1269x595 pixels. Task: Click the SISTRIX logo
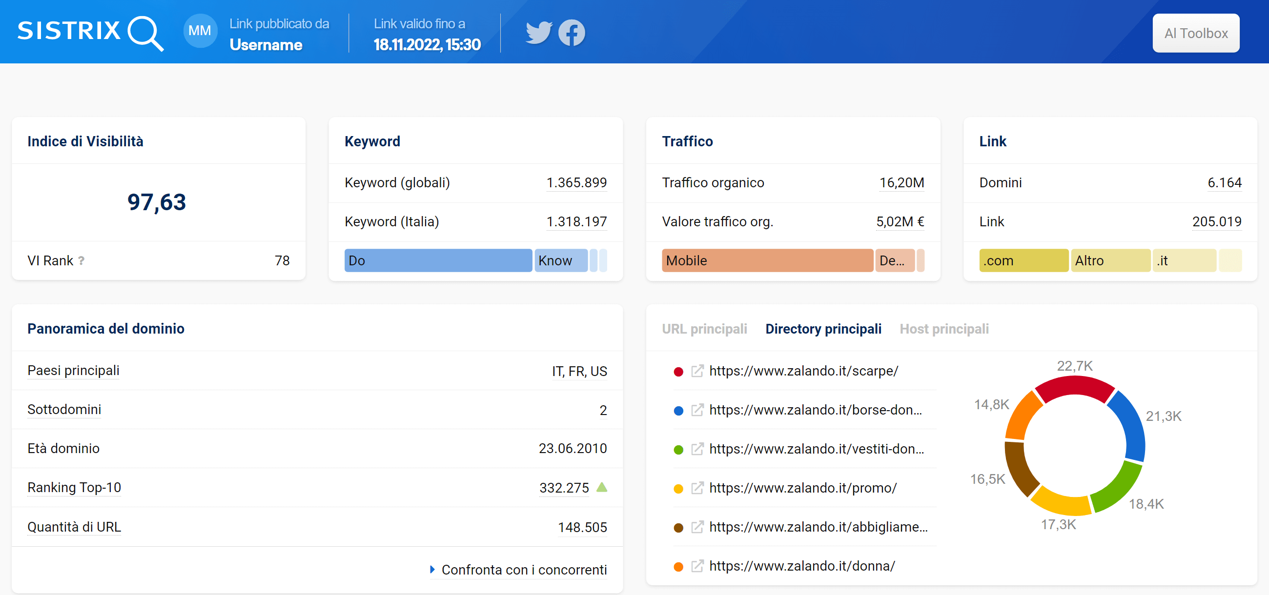pyautogui.click(x=91, y=33)
